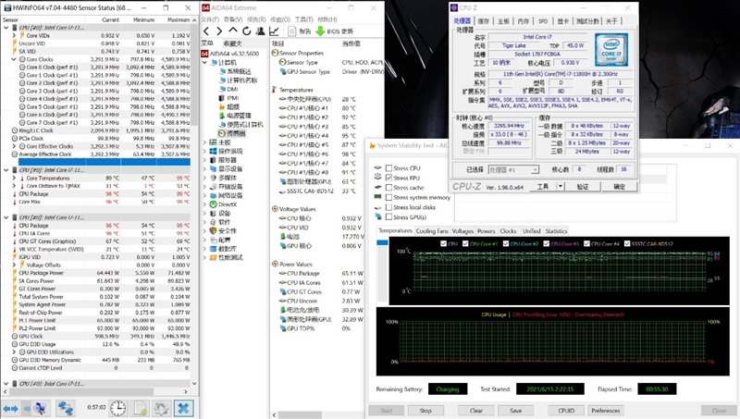Screen dimensions: 740x419
Task: Uncheck Stress FPU checkbox
Action: pos(388,178)
